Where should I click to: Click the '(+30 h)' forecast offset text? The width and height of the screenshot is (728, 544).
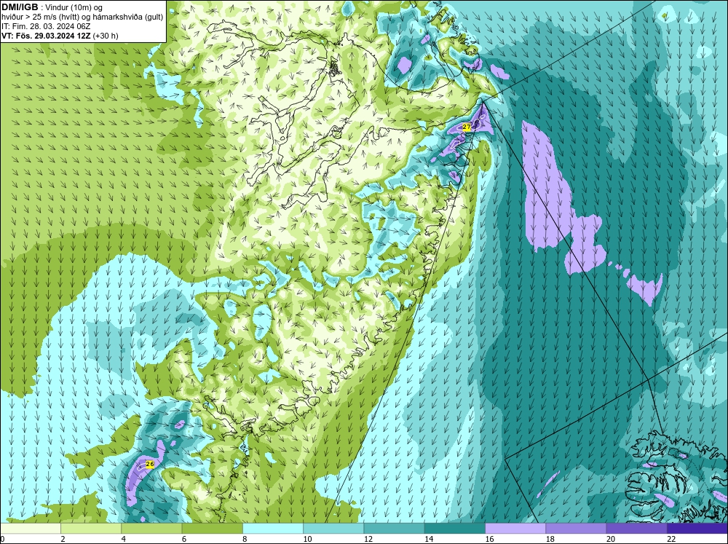(x=106, y=36)
